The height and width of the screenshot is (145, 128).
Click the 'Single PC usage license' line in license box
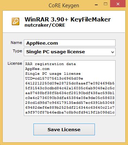coord(53,74)
